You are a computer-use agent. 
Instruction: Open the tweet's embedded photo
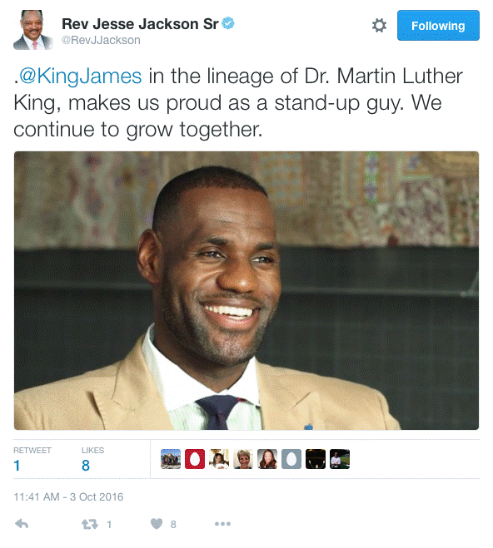(246, 290)
